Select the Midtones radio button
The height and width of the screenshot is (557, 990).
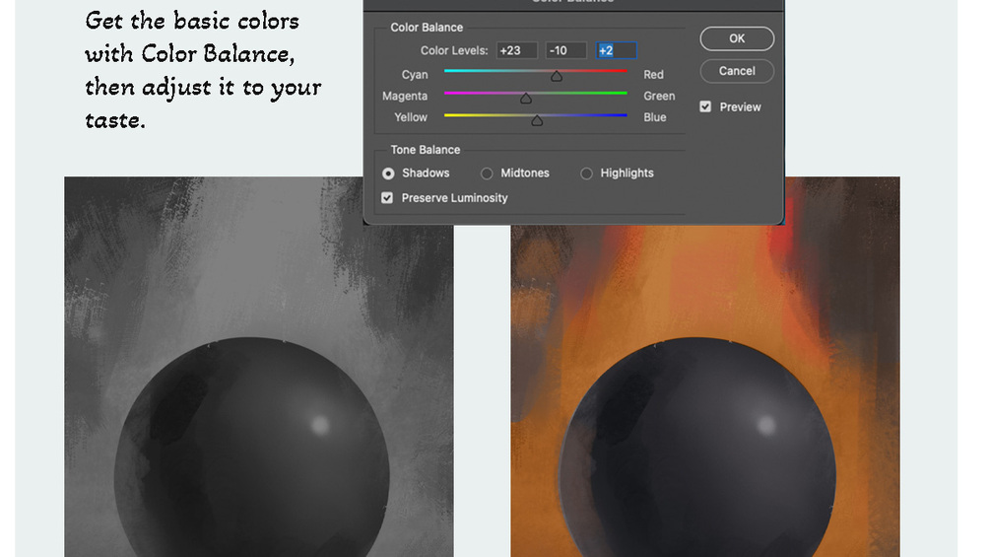(487, 174)
